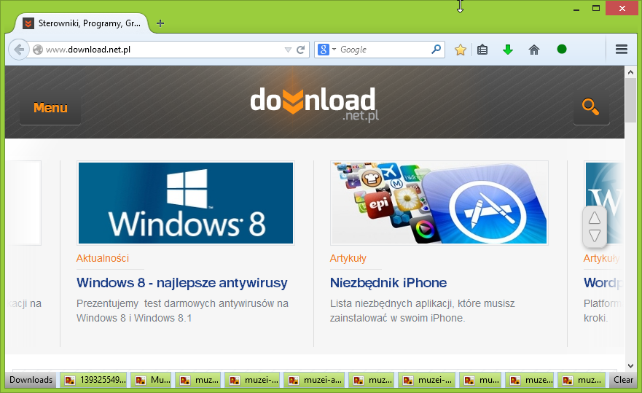Open the Aktualności category link
This screenshot has height=393, width=642.
(x=102, y=258)
